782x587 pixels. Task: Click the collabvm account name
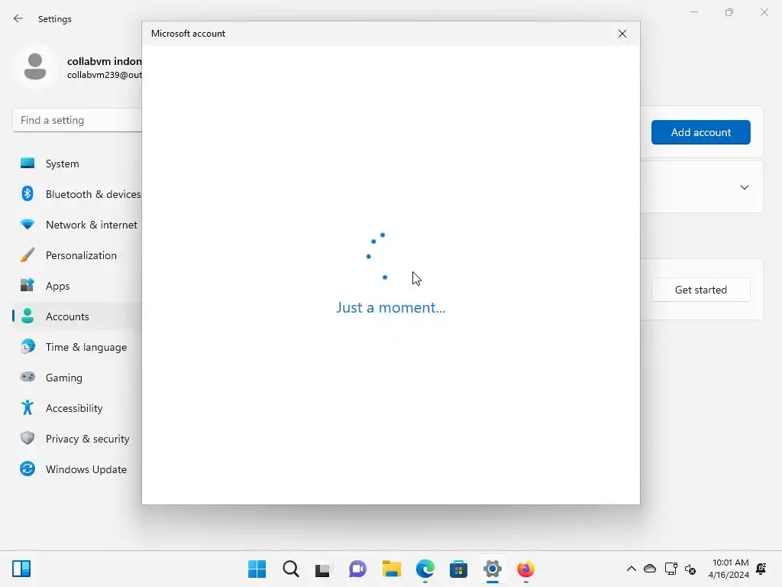tap(105, 61)
